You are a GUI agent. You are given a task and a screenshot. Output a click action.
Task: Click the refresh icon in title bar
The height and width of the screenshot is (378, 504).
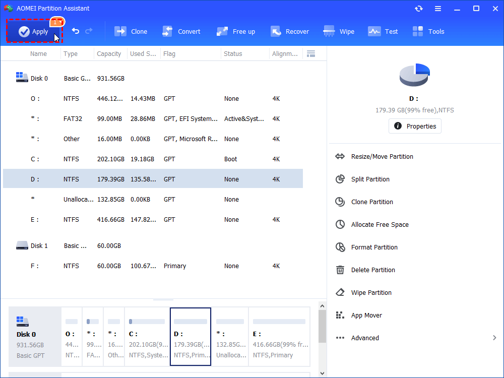click(x=419, y=9)
